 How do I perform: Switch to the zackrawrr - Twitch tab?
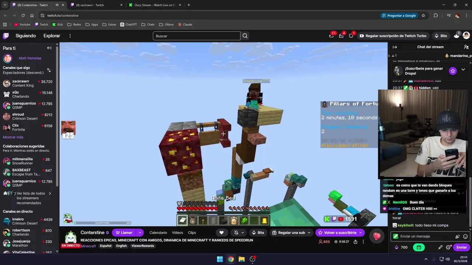[x=96, y=5]
